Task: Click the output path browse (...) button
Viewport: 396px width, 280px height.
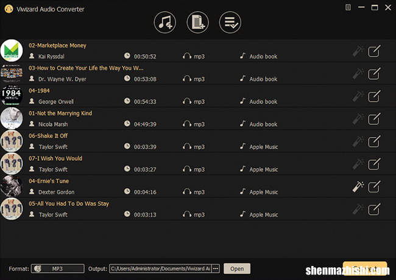Action: [x=216, y=268]
